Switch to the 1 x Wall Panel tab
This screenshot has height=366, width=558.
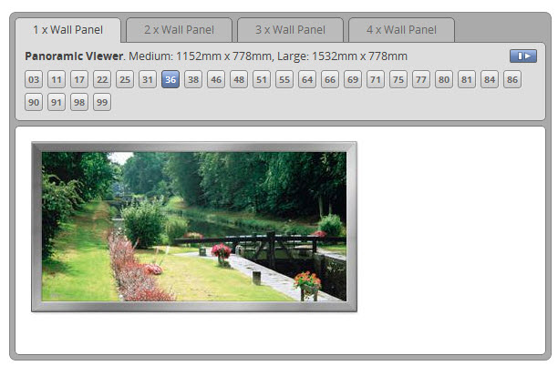pos(67,30)
